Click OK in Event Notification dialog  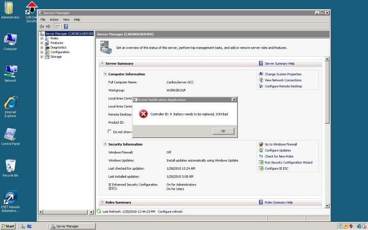(223, 131)
